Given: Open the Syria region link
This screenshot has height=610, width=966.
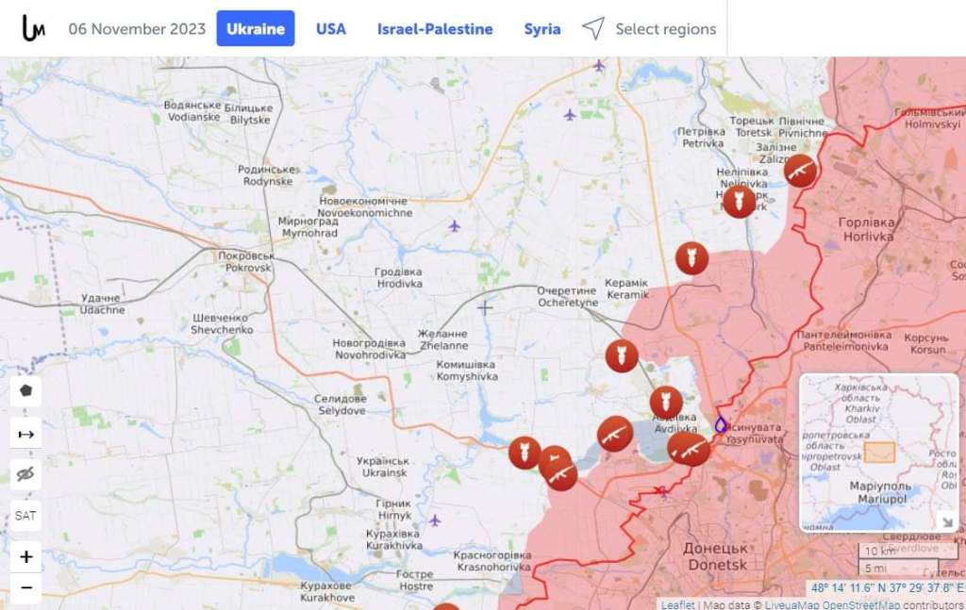Looking at the screenshot, I should tap(542, 29).
